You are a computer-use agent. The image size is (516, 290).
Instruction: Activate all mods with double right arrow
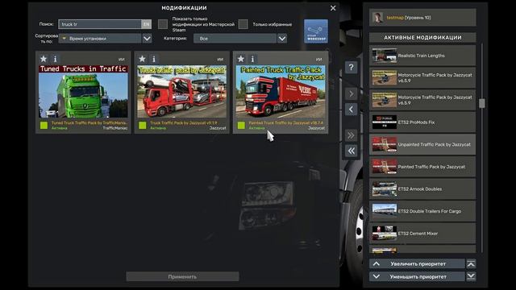click(x=352, y=135)
